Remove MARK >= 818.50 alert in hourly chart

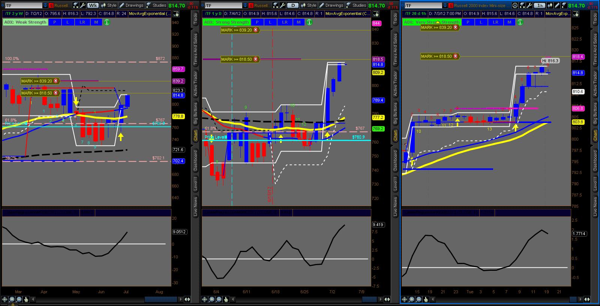point(456,56)
